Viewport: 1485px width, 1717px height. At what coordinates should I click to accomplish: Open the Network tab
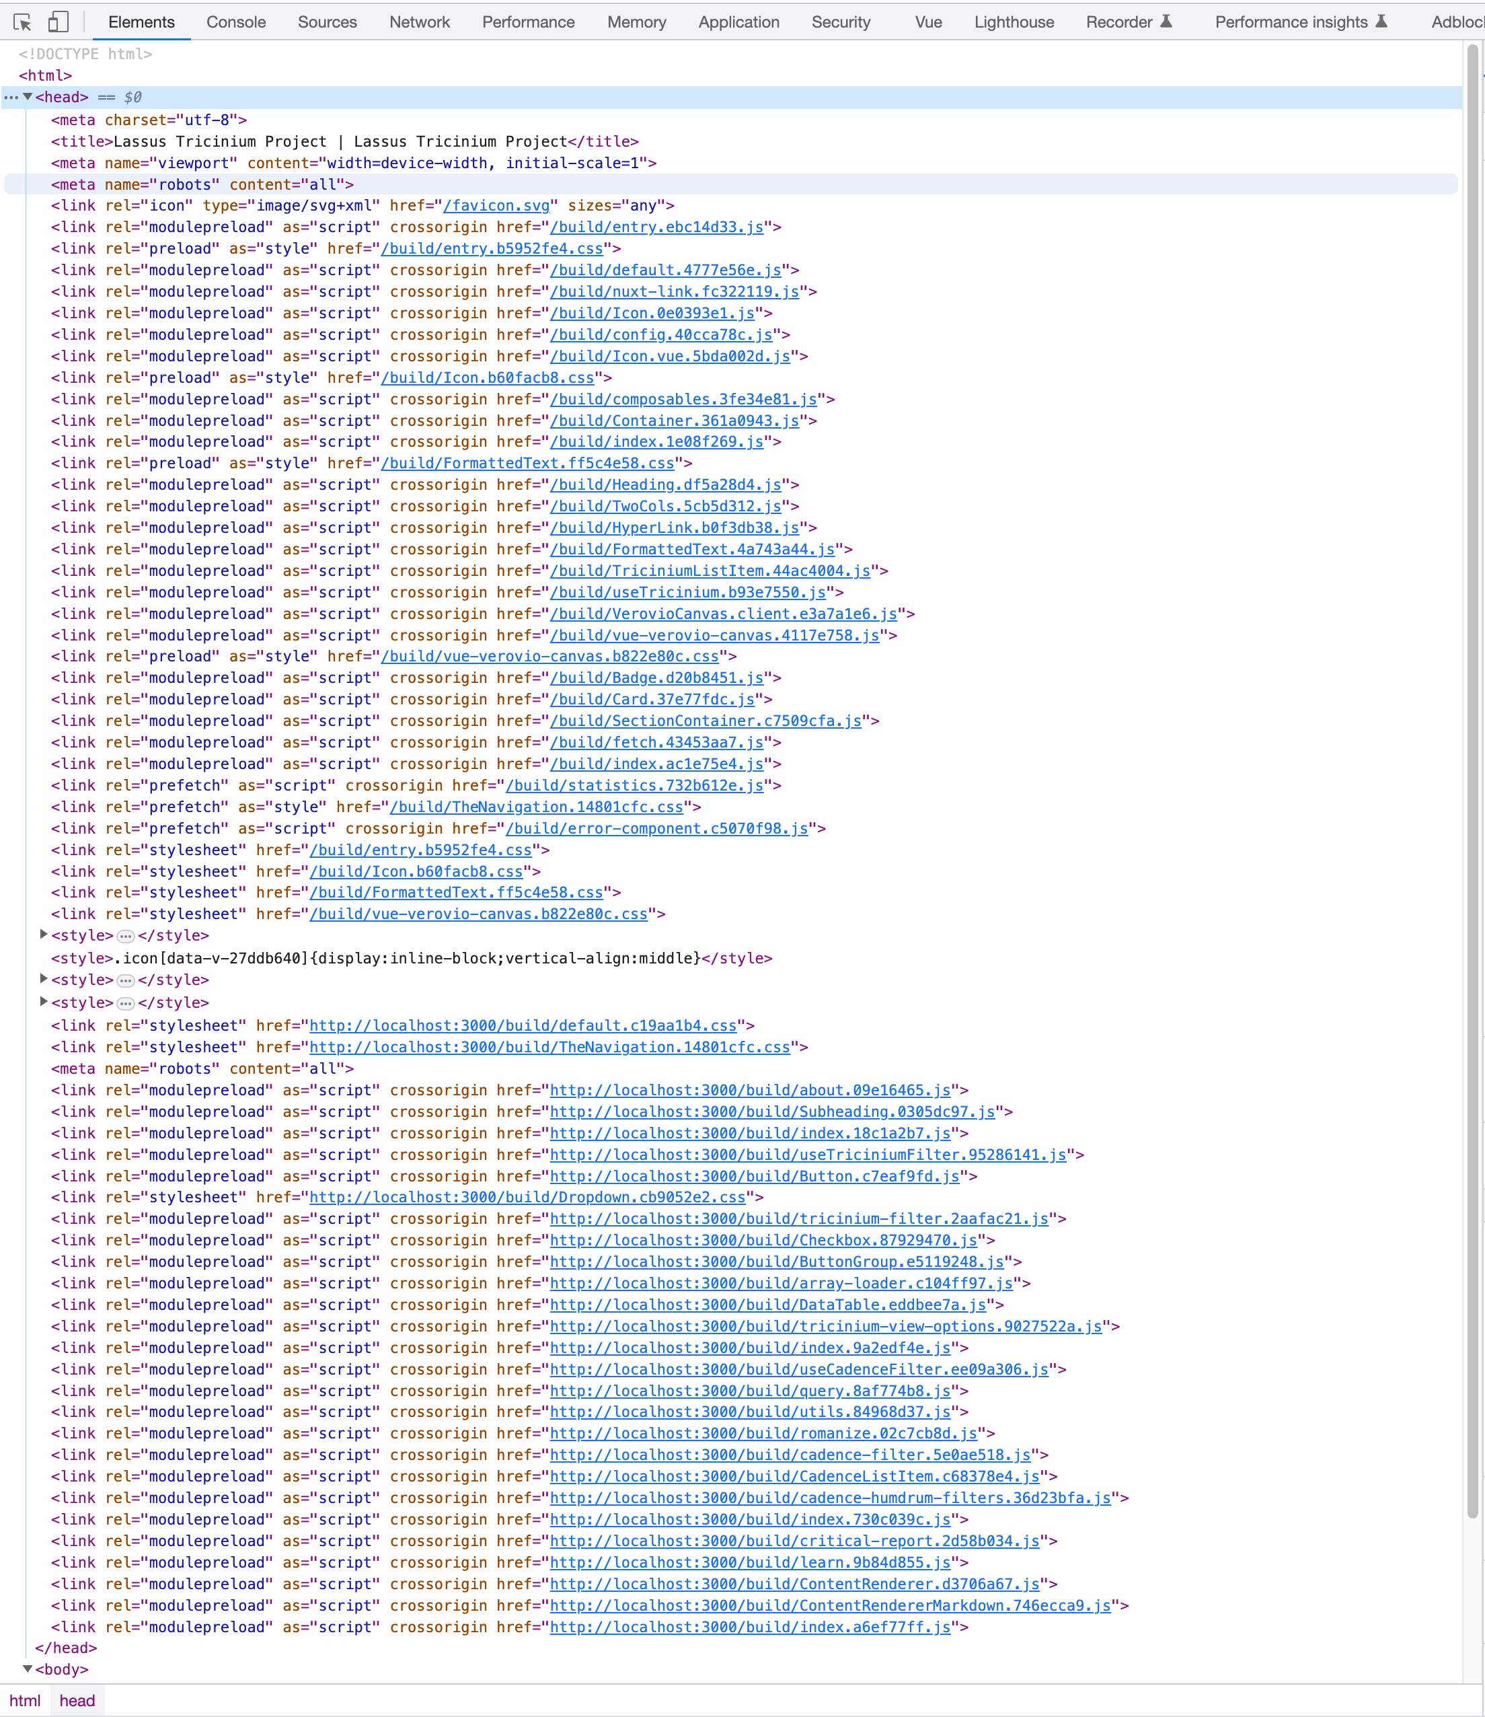tap(419, 22)
